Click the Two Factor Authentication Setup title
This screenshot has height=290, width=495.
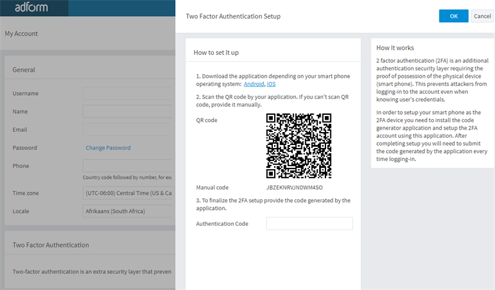[233, 17]
